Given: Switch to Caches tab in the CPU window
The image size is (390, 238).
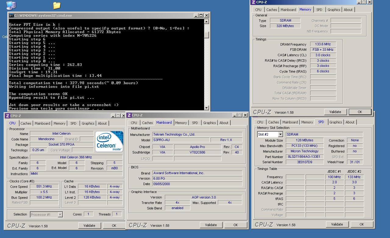Looking at the screenshot, I should 26,123.
